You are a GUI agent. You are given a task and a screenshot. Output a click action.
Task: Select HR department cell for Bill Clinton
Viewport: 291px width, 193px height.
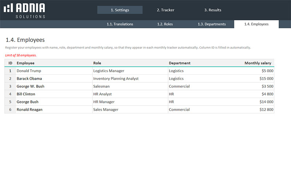point(171,94)
